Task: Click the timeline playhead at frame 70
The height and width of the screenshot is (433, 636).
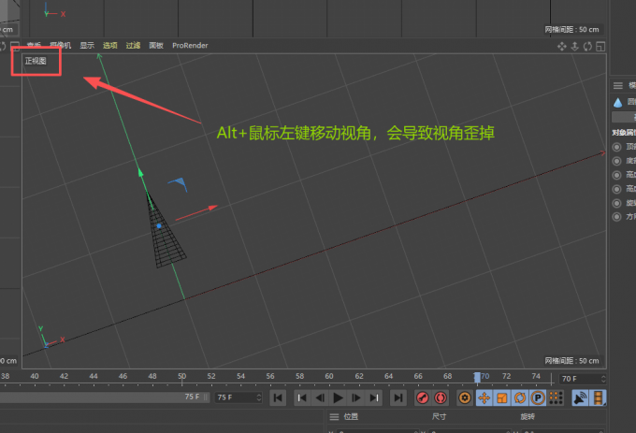Action: (477, 378)
